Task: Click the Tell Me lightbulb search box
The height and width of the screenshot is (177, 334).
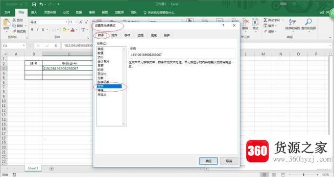Action: pos(159,13)
